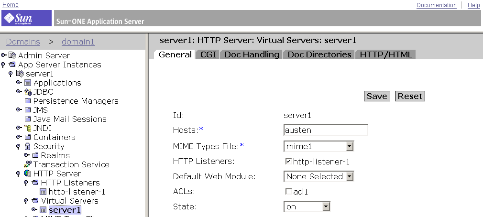Collapse the server1 instance node
The height and width of the screenshot is (217, 483).
pos(11,74)
